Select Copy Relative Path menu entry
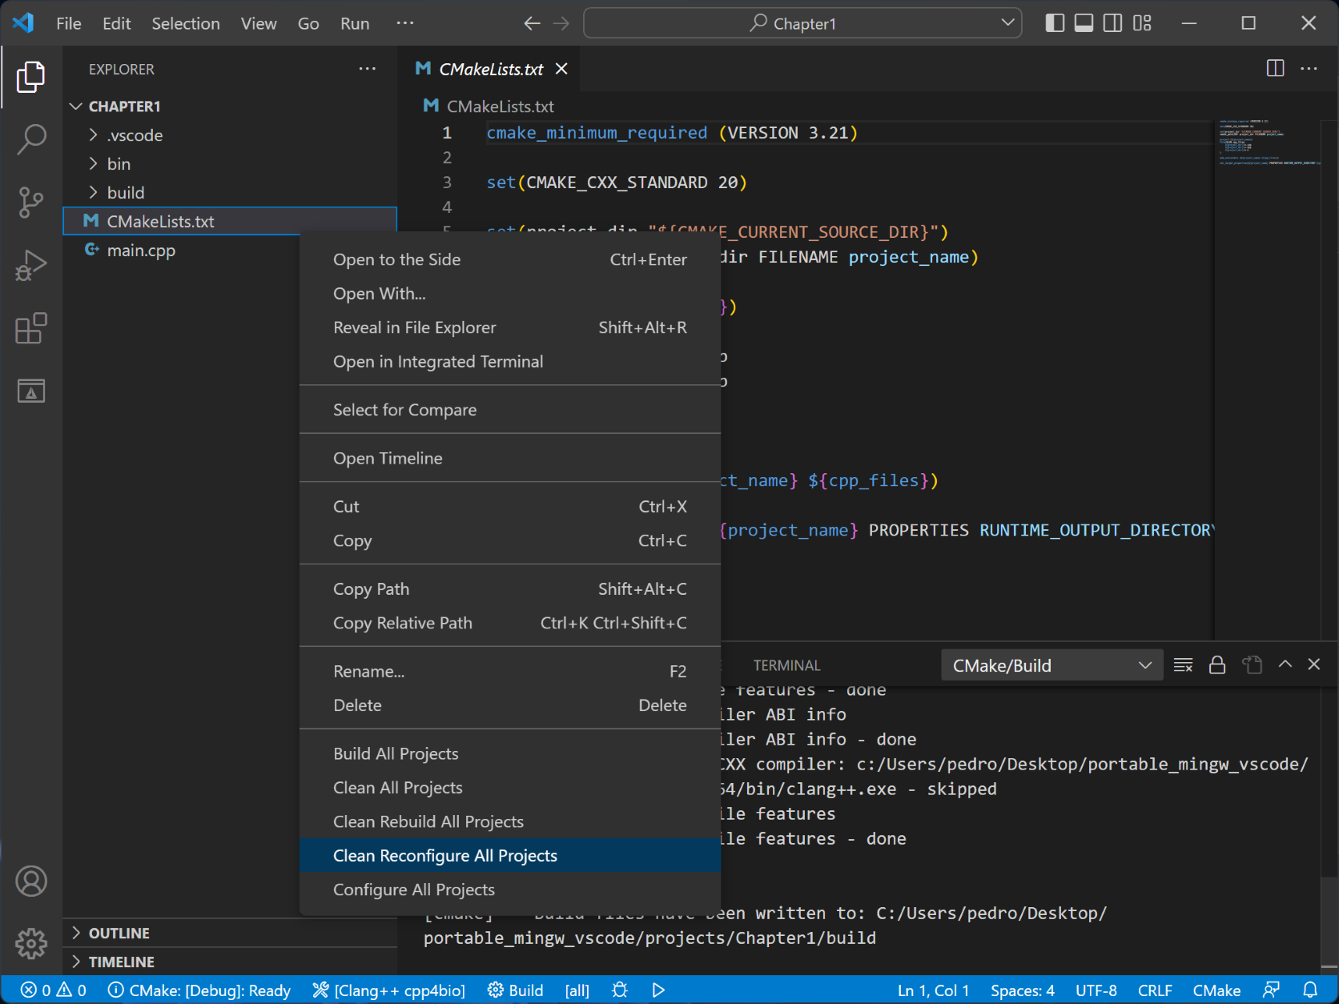This screenshot has width=1339, height=1004. pos(402,623)
